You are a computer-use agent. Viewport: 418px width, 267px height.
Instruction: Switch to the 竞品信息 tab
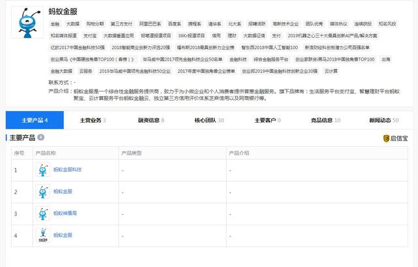[325, 120]
